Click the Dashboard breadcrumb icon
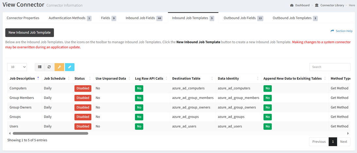Screen dimensions: 357x153 (x=292, y=5)
